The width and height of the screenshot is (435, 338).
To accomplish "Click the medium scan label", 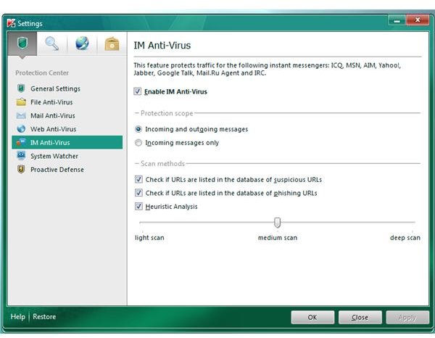I will pyautogui.click(x=278, y=238).
